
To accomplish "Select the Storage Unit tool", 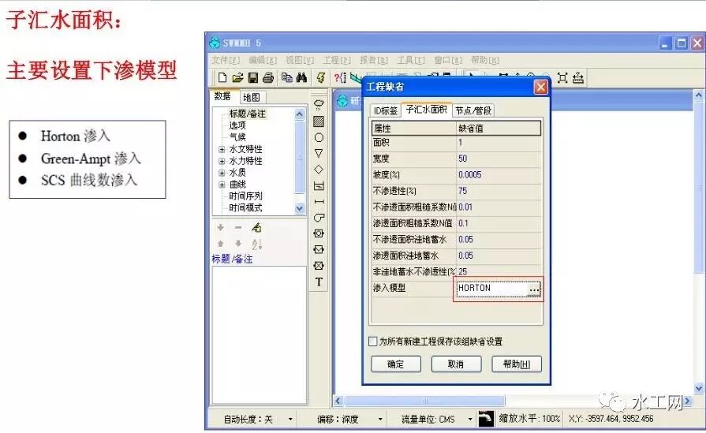I will (x=319, y=185).
